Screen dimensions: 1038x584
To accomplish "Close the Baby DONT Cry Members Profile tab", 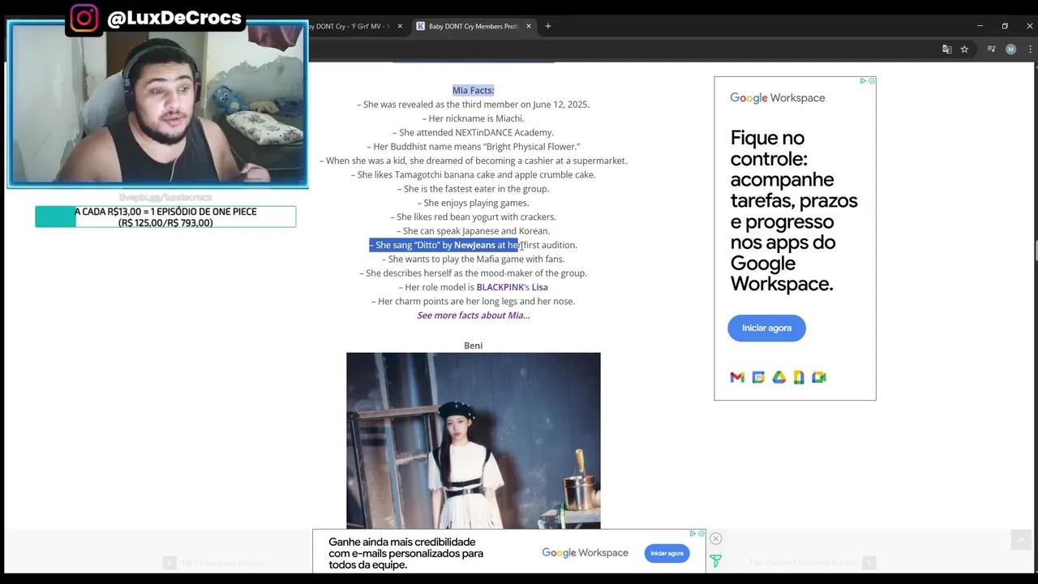I will point(529,26).
